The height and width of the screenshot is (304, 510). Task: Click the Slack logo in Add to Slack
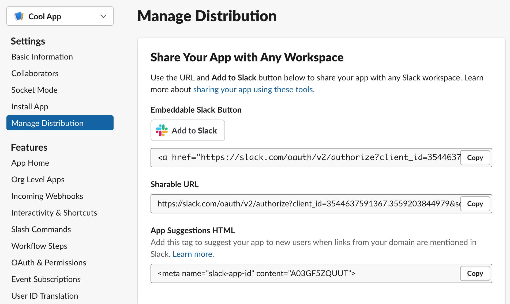pos(162,130)
